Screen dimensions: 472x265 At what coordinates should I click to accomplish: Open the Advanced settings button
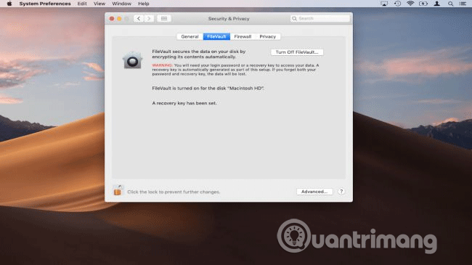(x=314, y=192)
